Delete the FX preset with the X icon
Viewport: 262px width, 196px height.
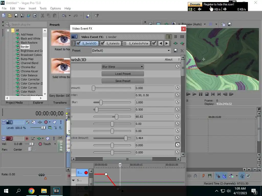click(x=182, y=51)
